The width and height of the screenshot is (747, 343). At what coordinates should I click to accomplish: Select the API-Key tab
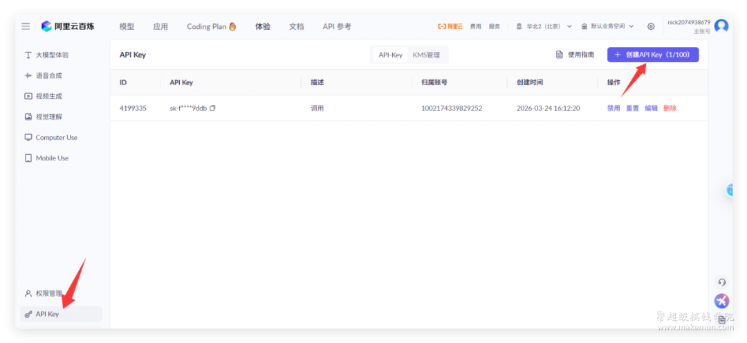pyautogui.click(x=390, y=55)
